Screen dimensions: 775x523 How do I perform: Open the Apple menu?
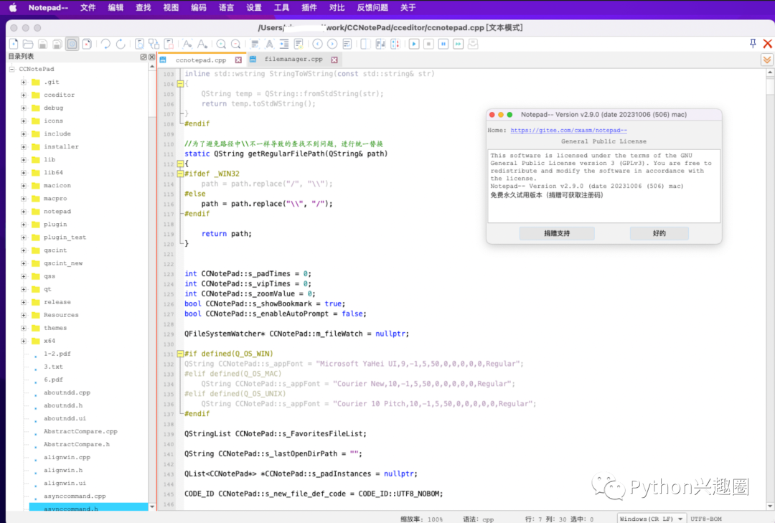13,7
